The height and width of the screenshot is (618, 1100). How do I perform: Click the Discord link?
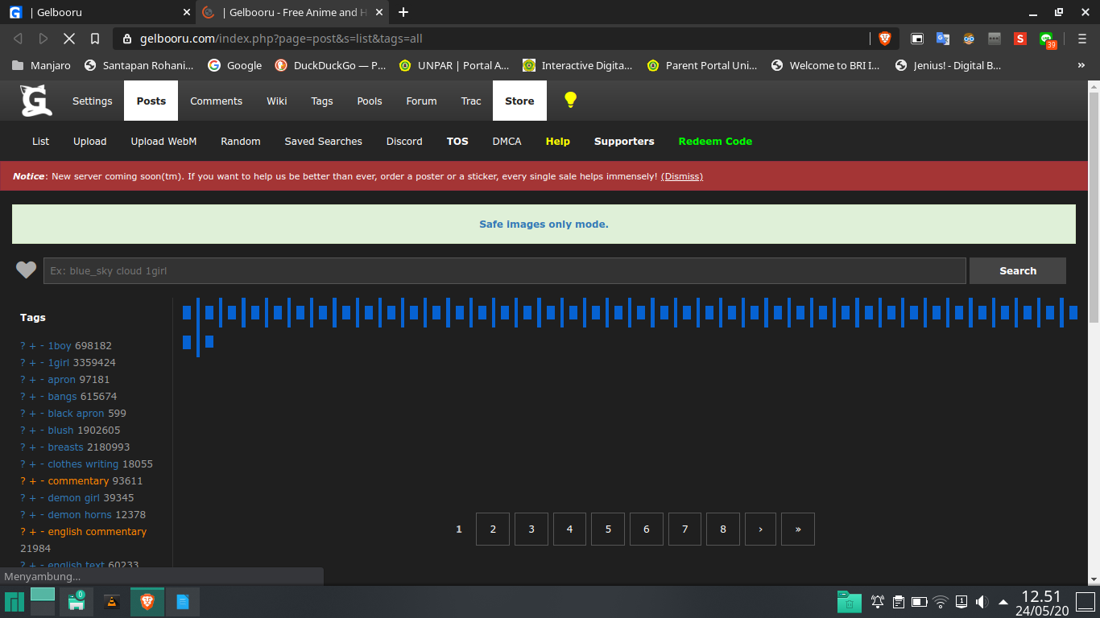click(x=404, y=141)
